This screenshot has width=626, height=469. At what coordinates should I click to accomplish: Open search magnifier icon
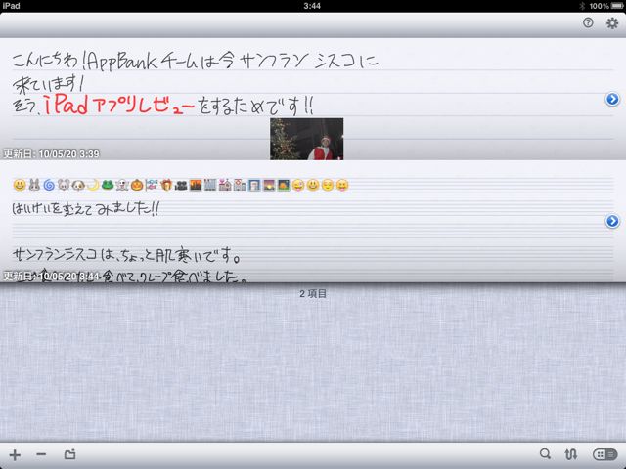545,453
